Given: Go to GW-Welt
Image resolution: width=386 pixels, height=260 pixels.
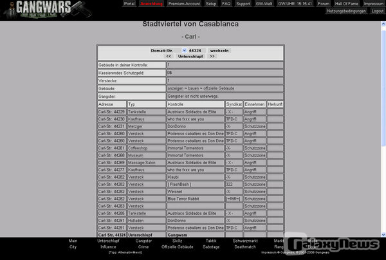Looking at the screenshot, I should (x=264, y=4).
